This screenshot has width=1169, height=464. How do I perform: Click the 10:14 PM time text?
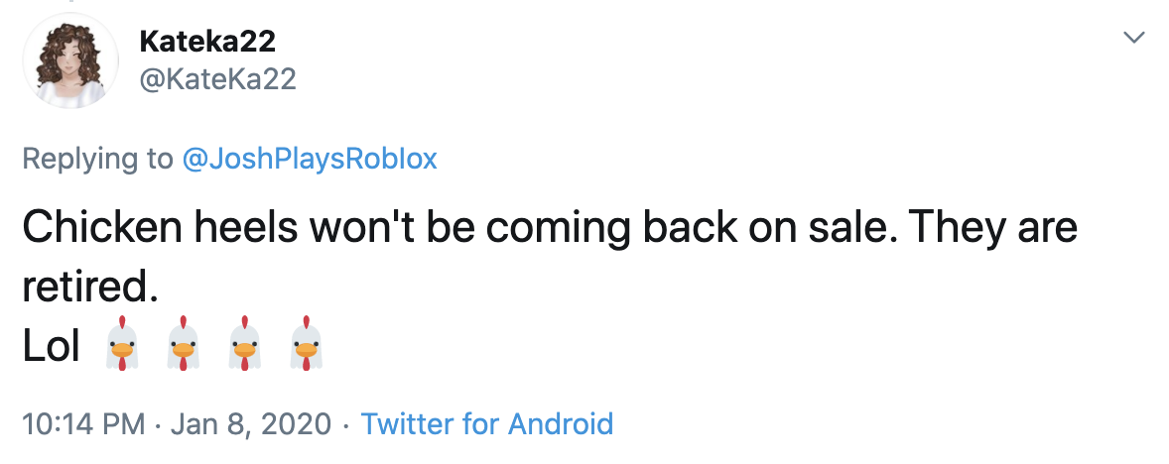click(x=83, y=424)
